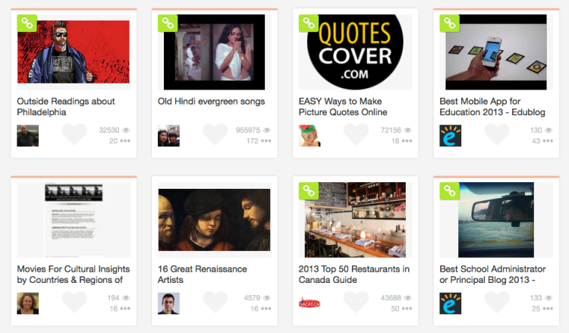Like the Old Hindi evergreen songs list
569x333 pixels.
pyautogui.click(x=215, y=134)
